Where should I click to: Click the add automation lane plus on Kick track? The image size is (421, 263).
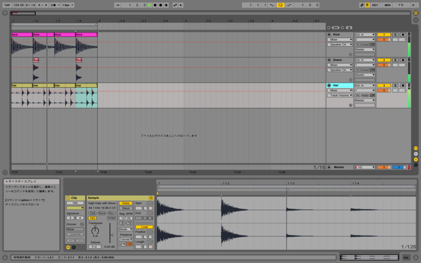click(350, 55)
